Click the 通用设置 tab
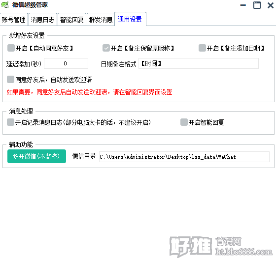 130,19
